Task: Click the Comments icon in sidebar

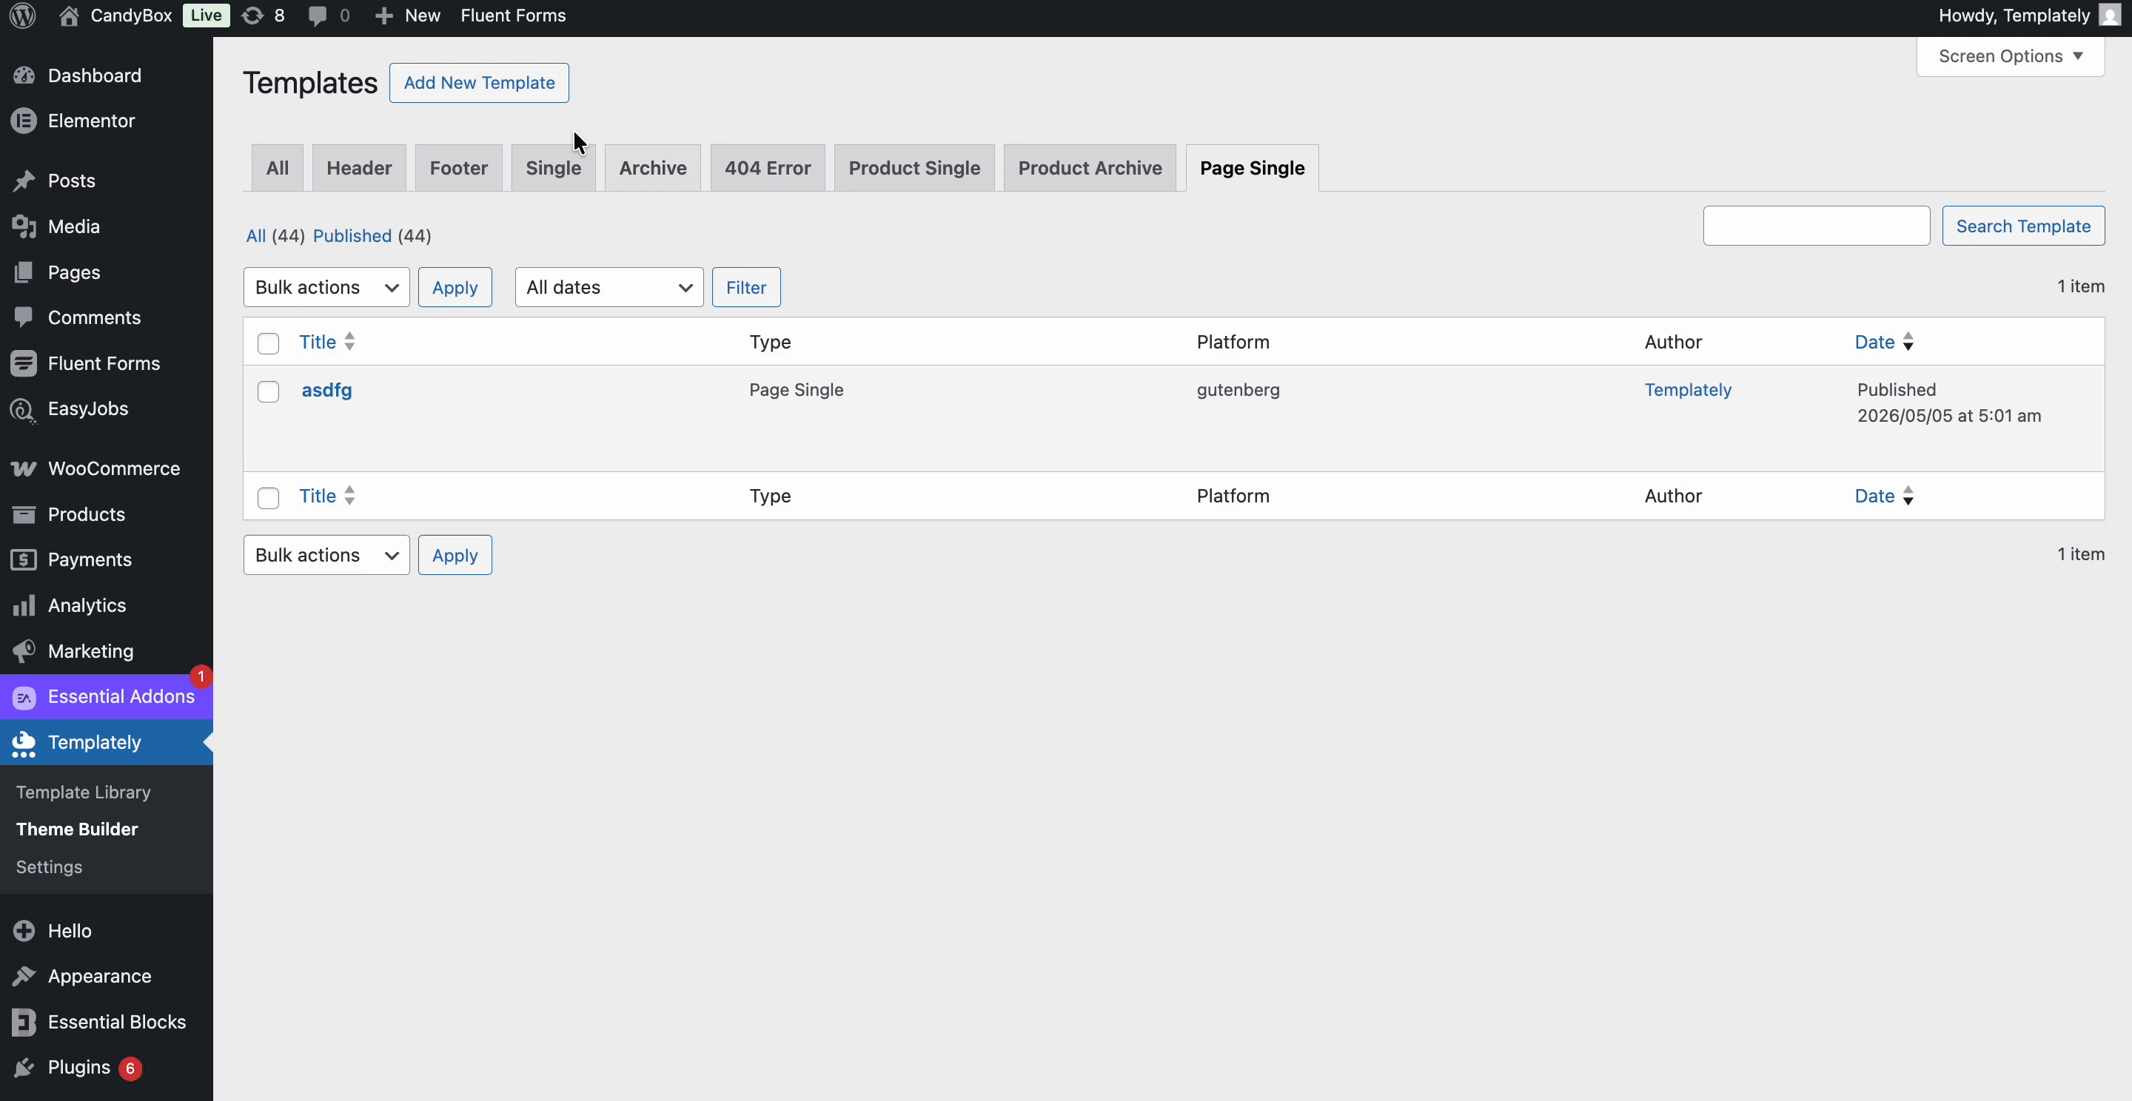Action: [24, 317]
